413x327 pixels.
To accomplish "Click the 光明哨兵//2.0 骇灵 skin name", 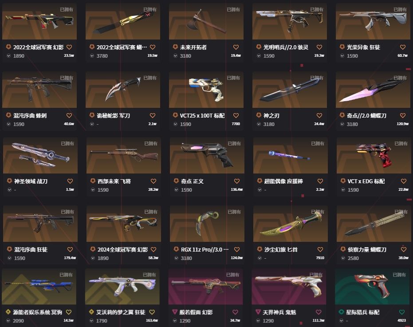I will pos(286,47).
